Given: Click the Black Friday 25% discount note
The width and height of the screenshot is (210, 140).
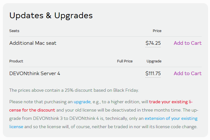Looking at the screenshot, I should click(74, 90).
